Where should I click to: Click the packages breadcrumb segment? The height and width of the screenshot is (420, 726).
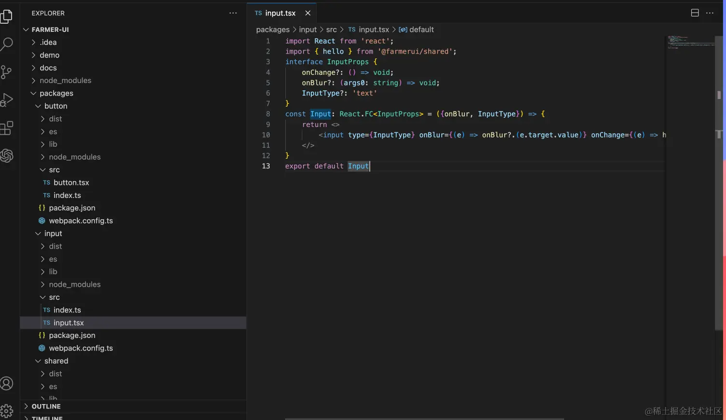pyautogui.click(x=273, y=29)
